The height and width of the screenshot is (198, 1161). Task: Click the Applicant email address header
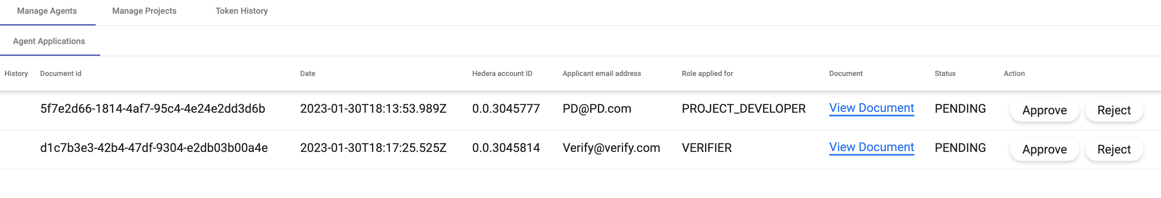[601, 74]
